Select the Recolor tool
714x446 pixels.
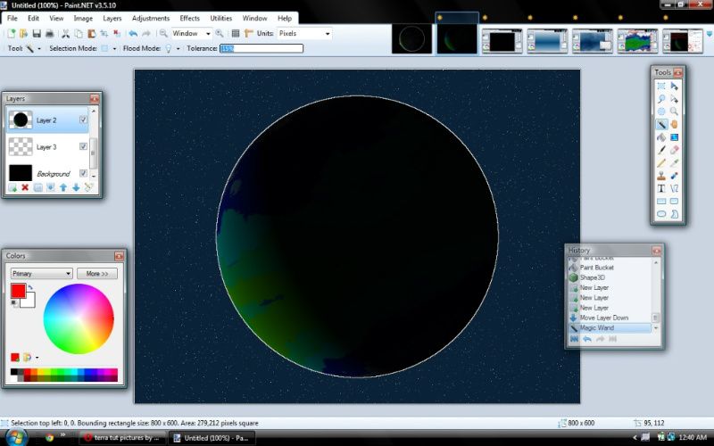click(675, 176)
